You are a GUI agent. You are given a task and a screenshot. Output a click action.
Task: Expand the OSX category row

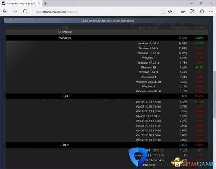tap(107, 96)
